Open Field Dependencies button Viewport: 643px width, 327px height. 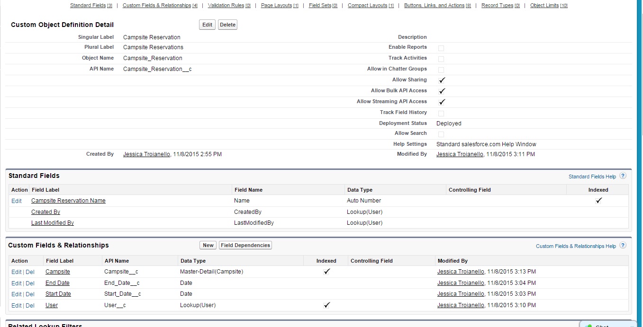click(x=245, y=245)
